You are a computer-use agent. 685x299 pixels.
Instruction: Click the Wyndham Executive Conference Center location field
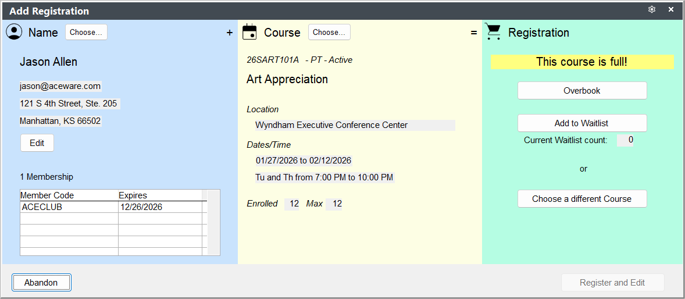(x=355, y=126)
